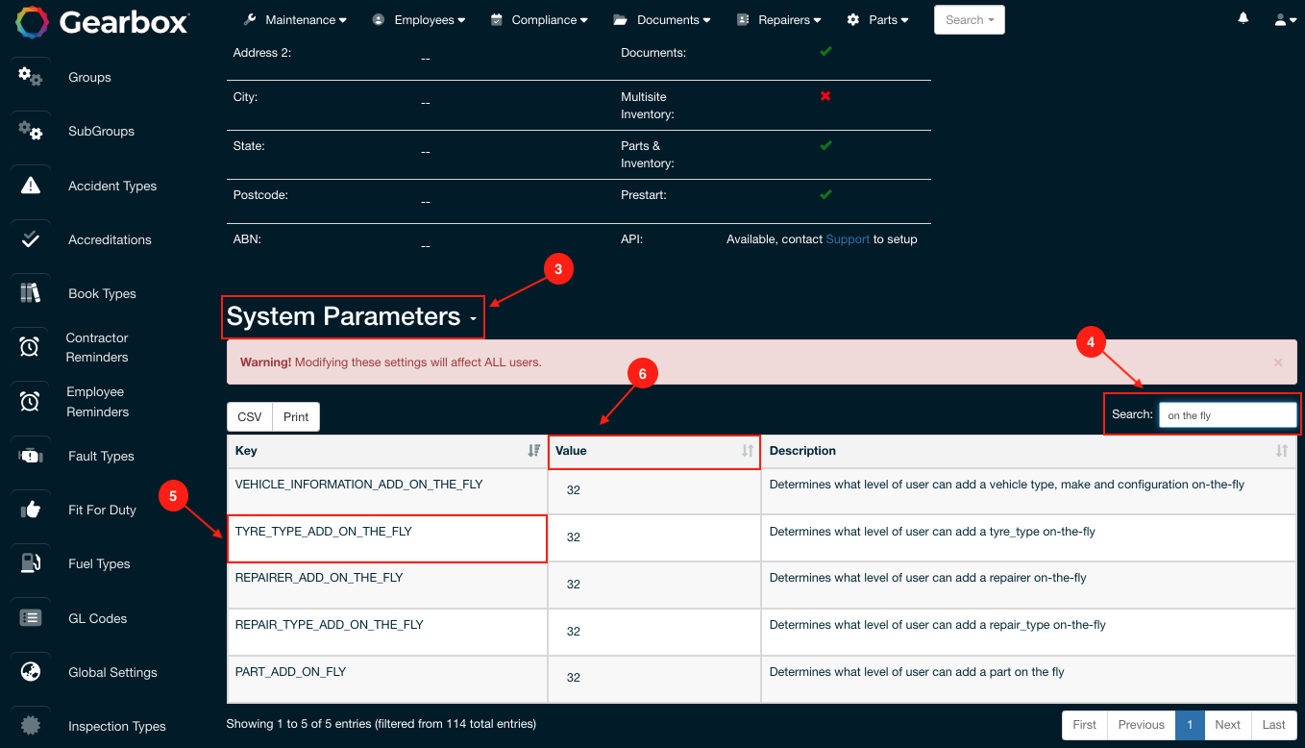
Task: Select the PART_ADD_ON_FLY key
Action: point(290,672)
